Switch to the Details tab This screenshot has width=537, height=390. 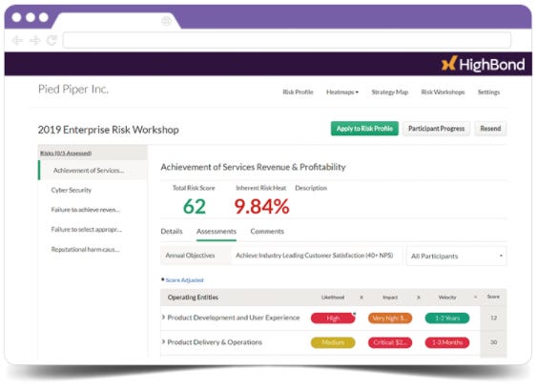[172, 232]
